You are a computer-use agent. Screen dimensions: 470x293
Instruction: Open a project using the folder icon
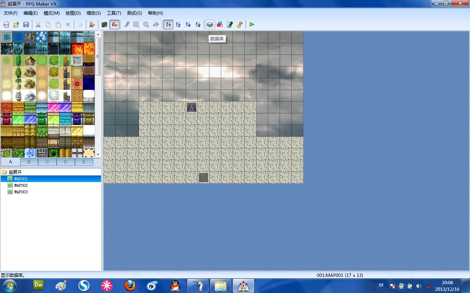click(x=16, y=25)
